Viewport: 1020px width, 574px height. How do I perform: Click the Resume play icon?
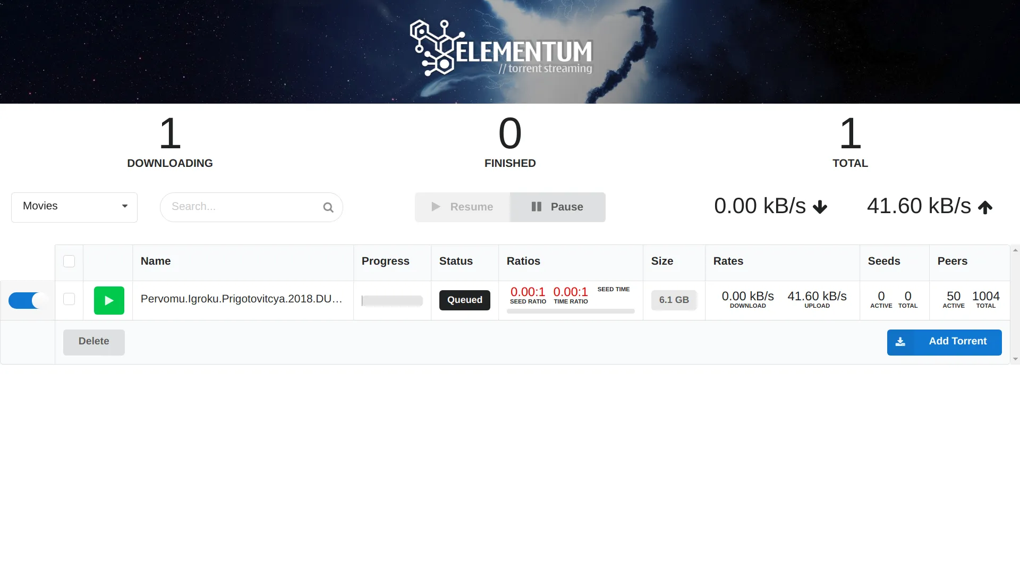click(x=436, y=207)
